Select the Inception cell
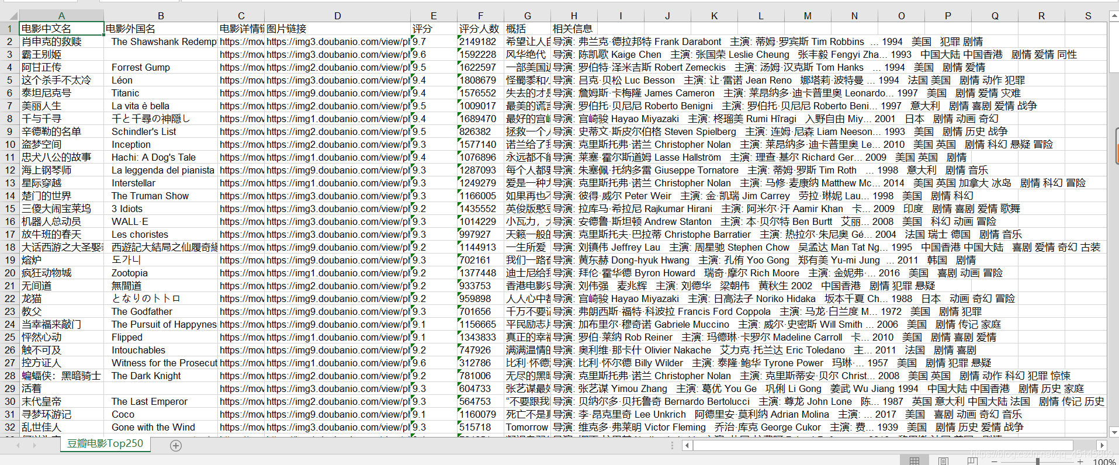 pos(161,144)
